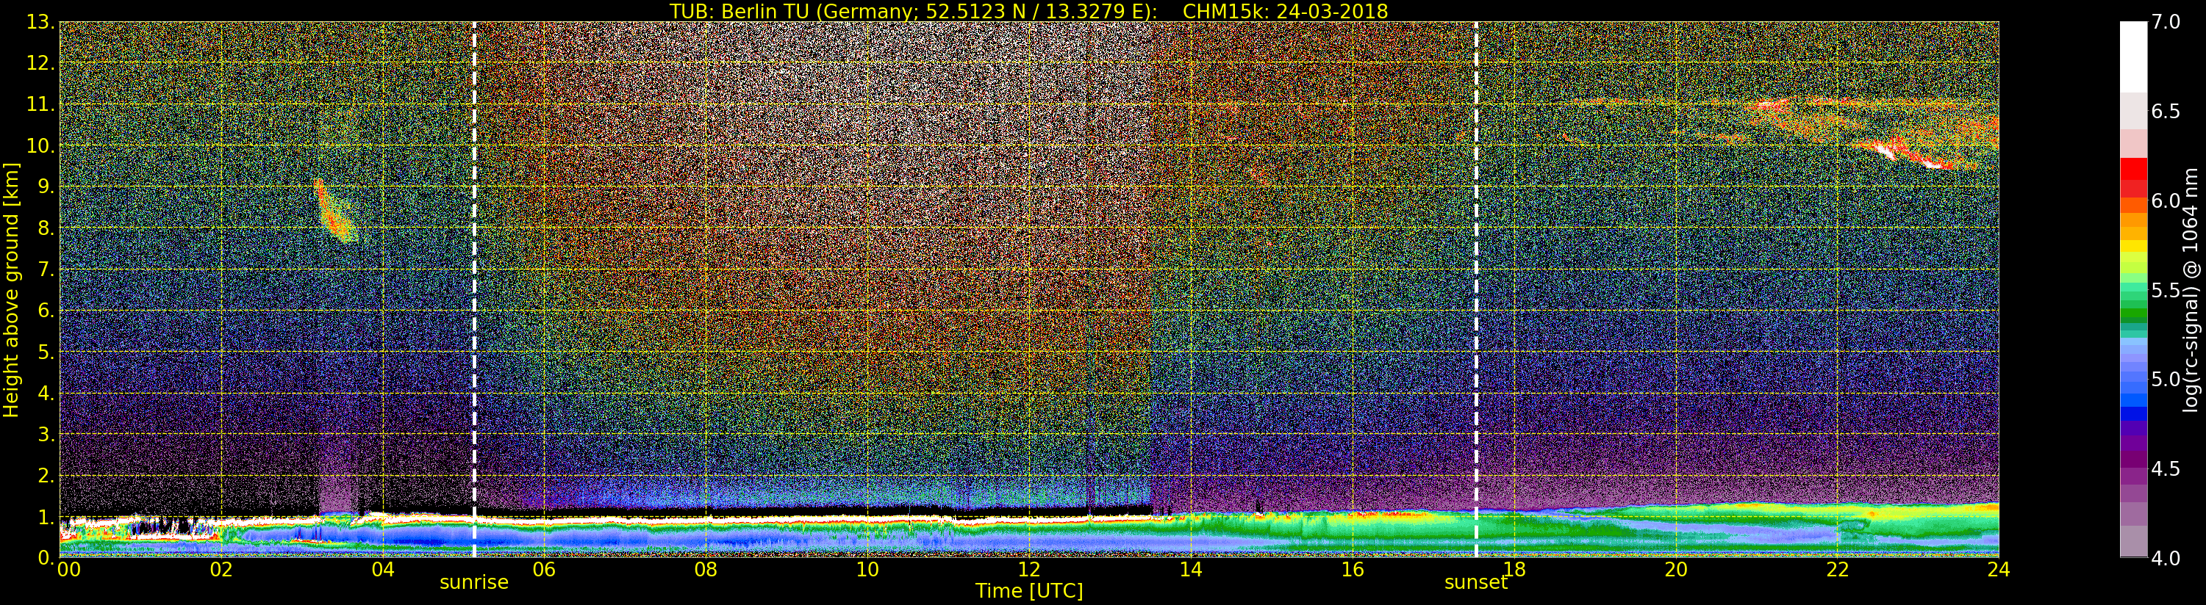Image resolution: width=2206 pixels, height=605 pixels.
Task: Click the height axis tick "5."
Action: (x=46, y=352)
